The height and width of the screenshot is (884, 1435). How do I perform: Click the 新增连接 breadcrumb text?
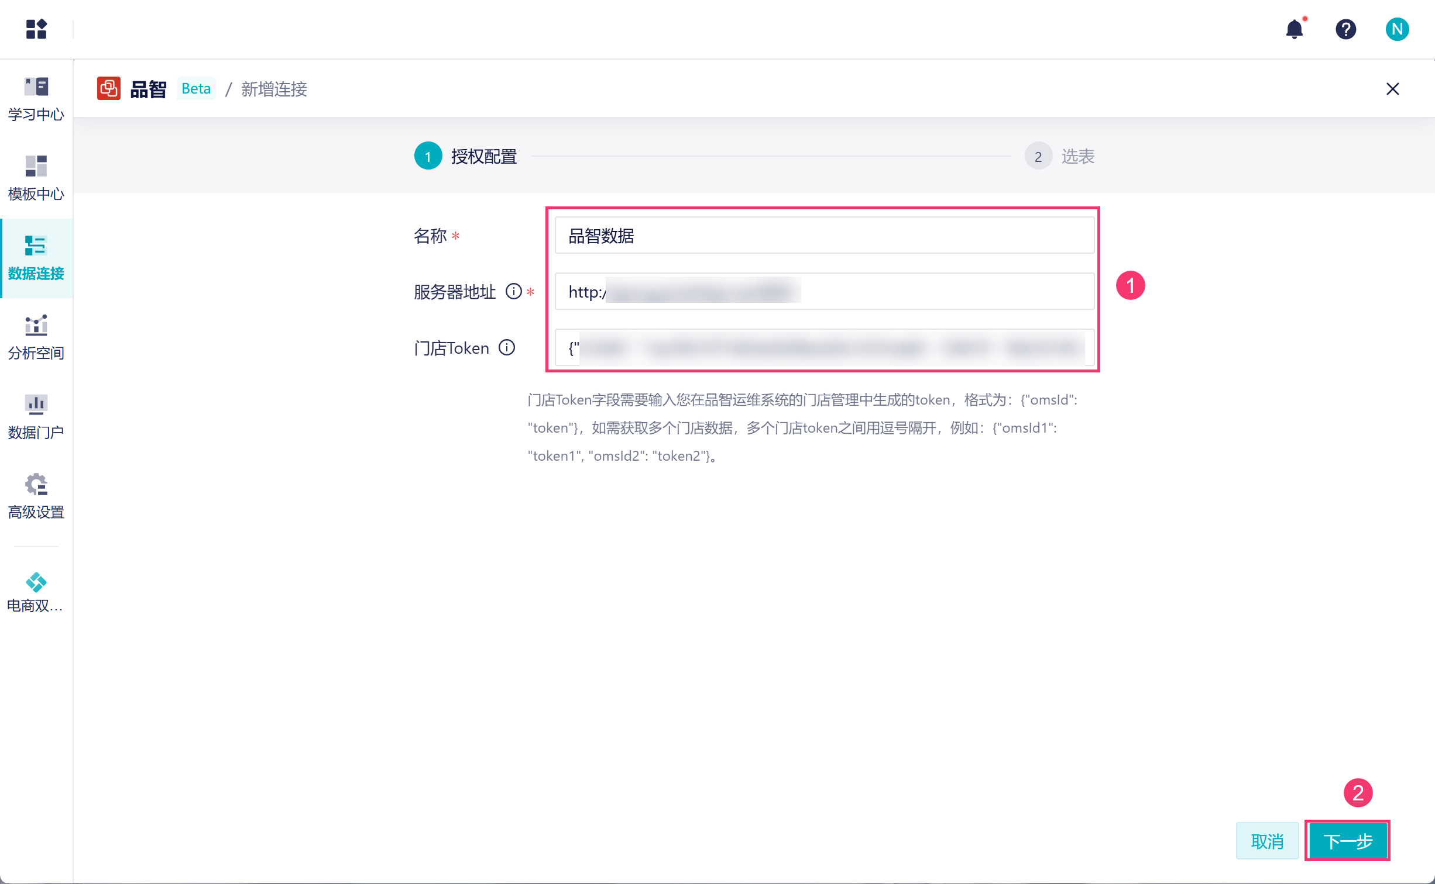tap(274, 89)
